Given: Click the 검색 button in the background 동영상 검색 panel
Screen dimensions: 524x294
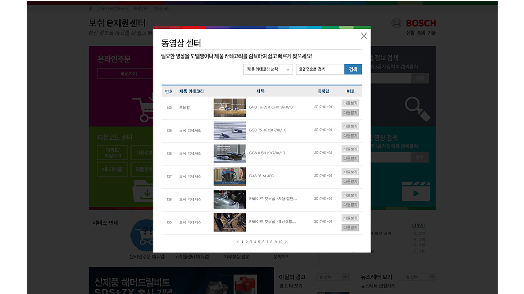Looking at the screenshot, I should (420, 157).
